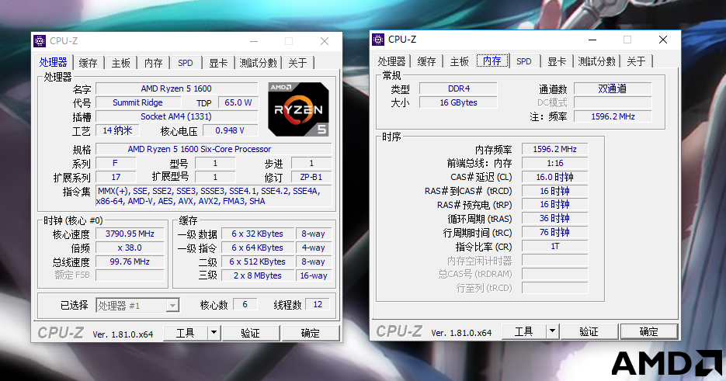The image size is (726, 381).
Task: Click the 工具 button in right CPU-Z window
Action: pos(523,331)
